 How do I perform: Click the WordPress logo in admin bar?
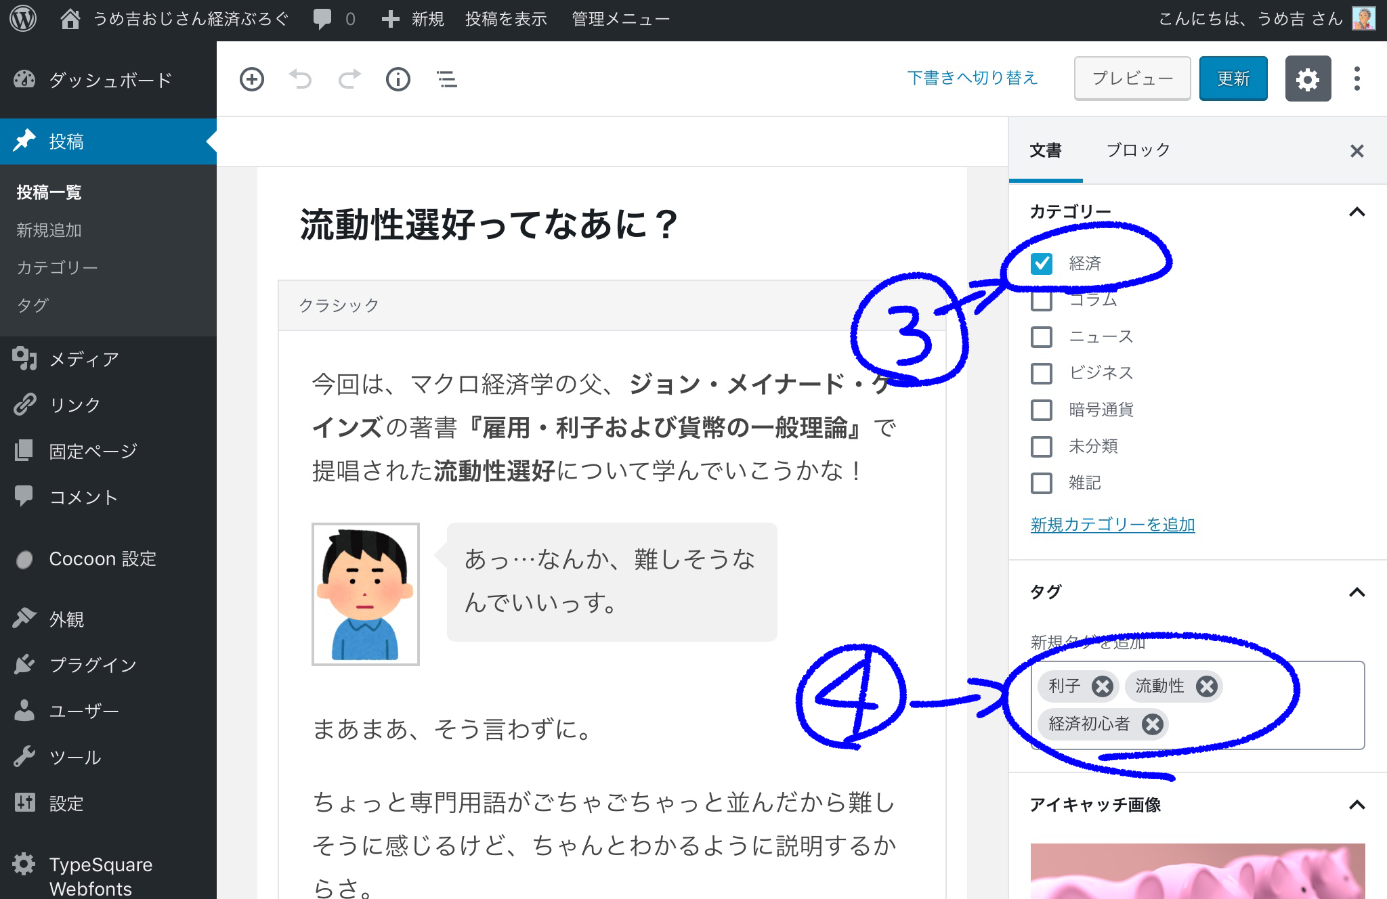[23, 19]
